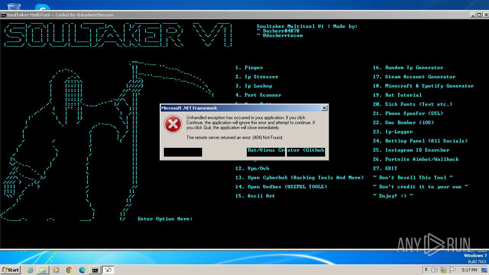Click dialog button showing 'ator (Github'
Screen dimensions: 489x275
(306, 152)
